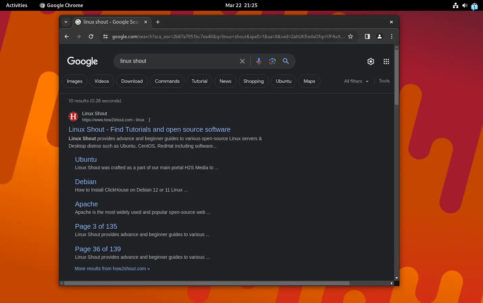The image size is (483, 303).
Task: Open Chrome side panel
Action: point(367,36)
